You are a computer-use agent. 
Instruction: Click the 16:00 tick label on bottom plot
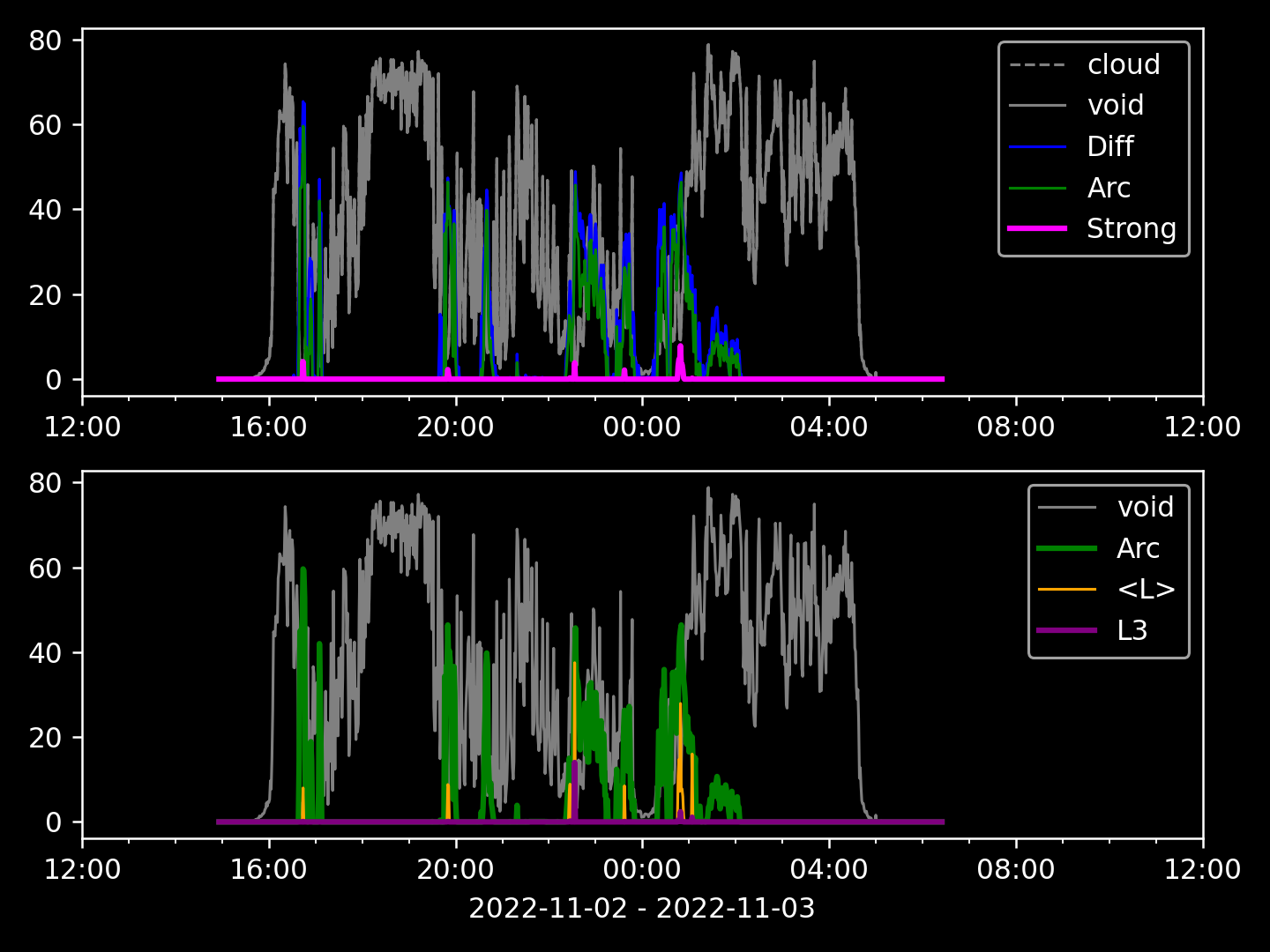[269, 870]
